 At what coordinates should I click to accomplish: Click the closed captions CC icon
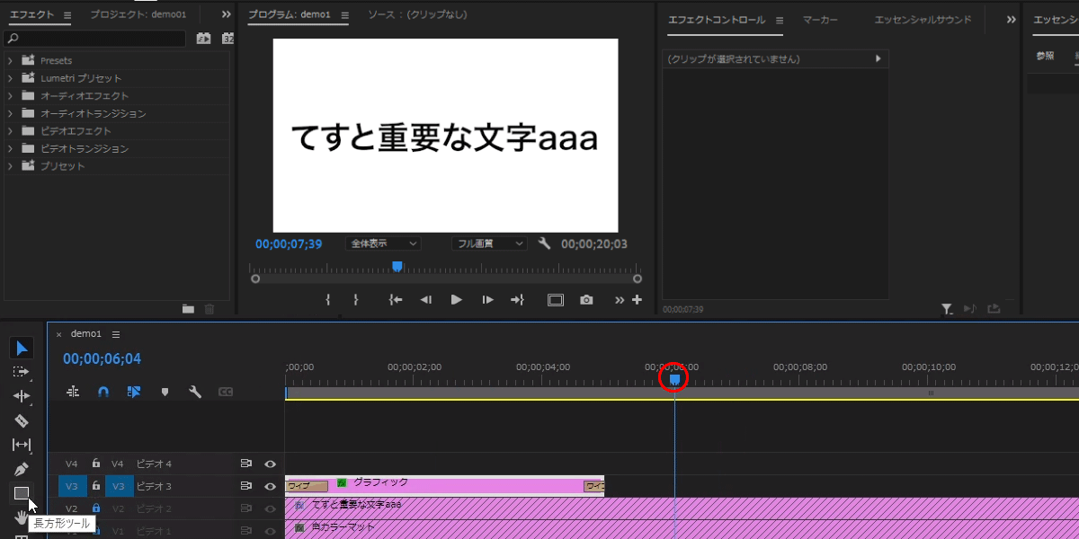click(226, 392)
